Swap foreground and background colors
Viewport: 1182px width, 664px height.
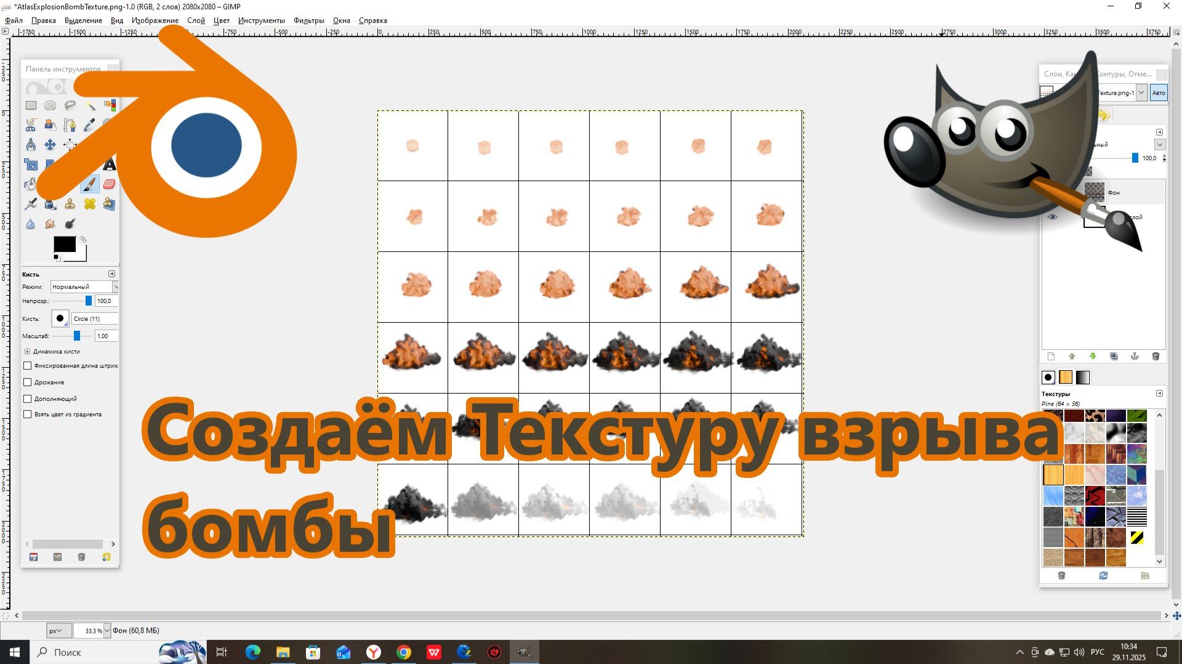click(83, 240)
